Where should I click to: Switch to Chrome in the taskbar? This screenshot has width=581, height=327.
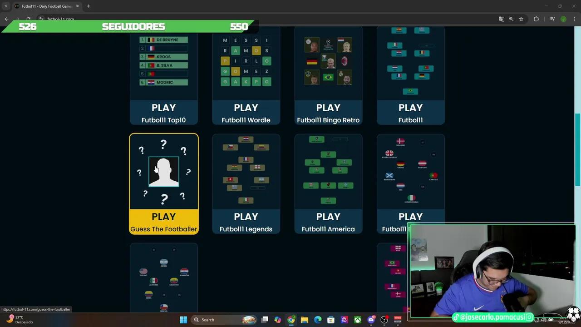(x=291, y=320)
